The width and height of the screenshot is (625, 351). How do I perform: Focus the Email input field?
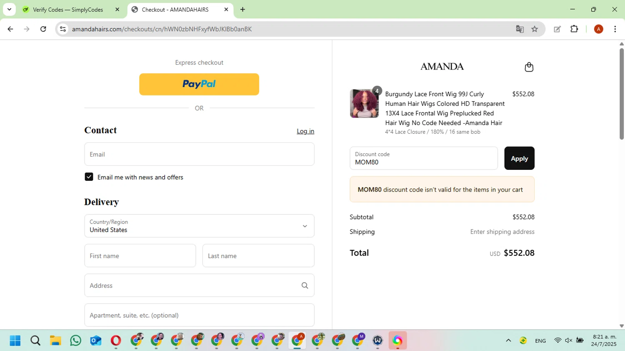[199, 154]
